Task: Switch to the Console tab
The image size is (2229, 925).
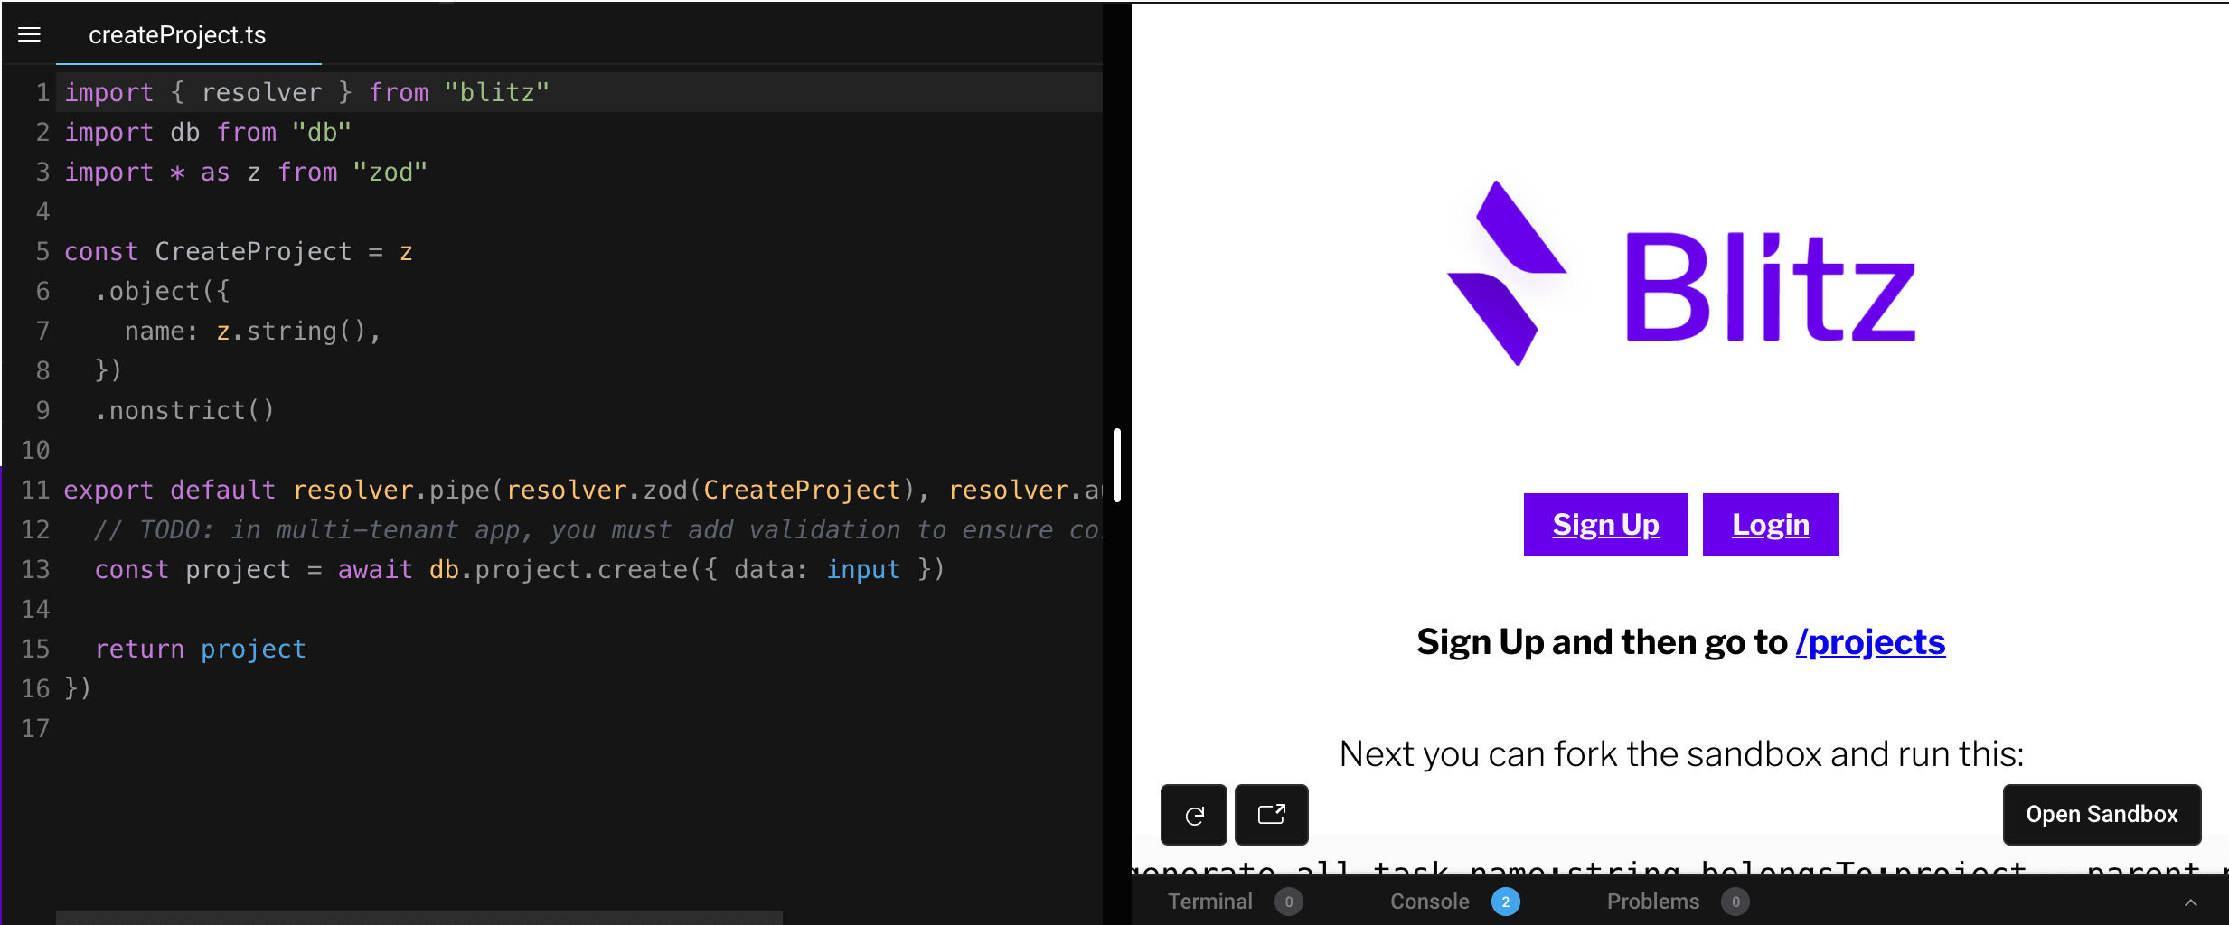Action: pos(1428,901)
